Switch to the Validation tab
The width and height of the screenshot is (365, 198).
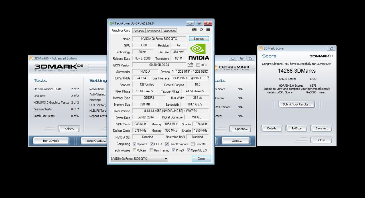(169, 31)
